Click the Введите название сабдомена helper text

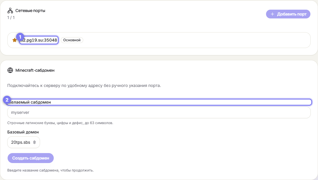[51, 170]
